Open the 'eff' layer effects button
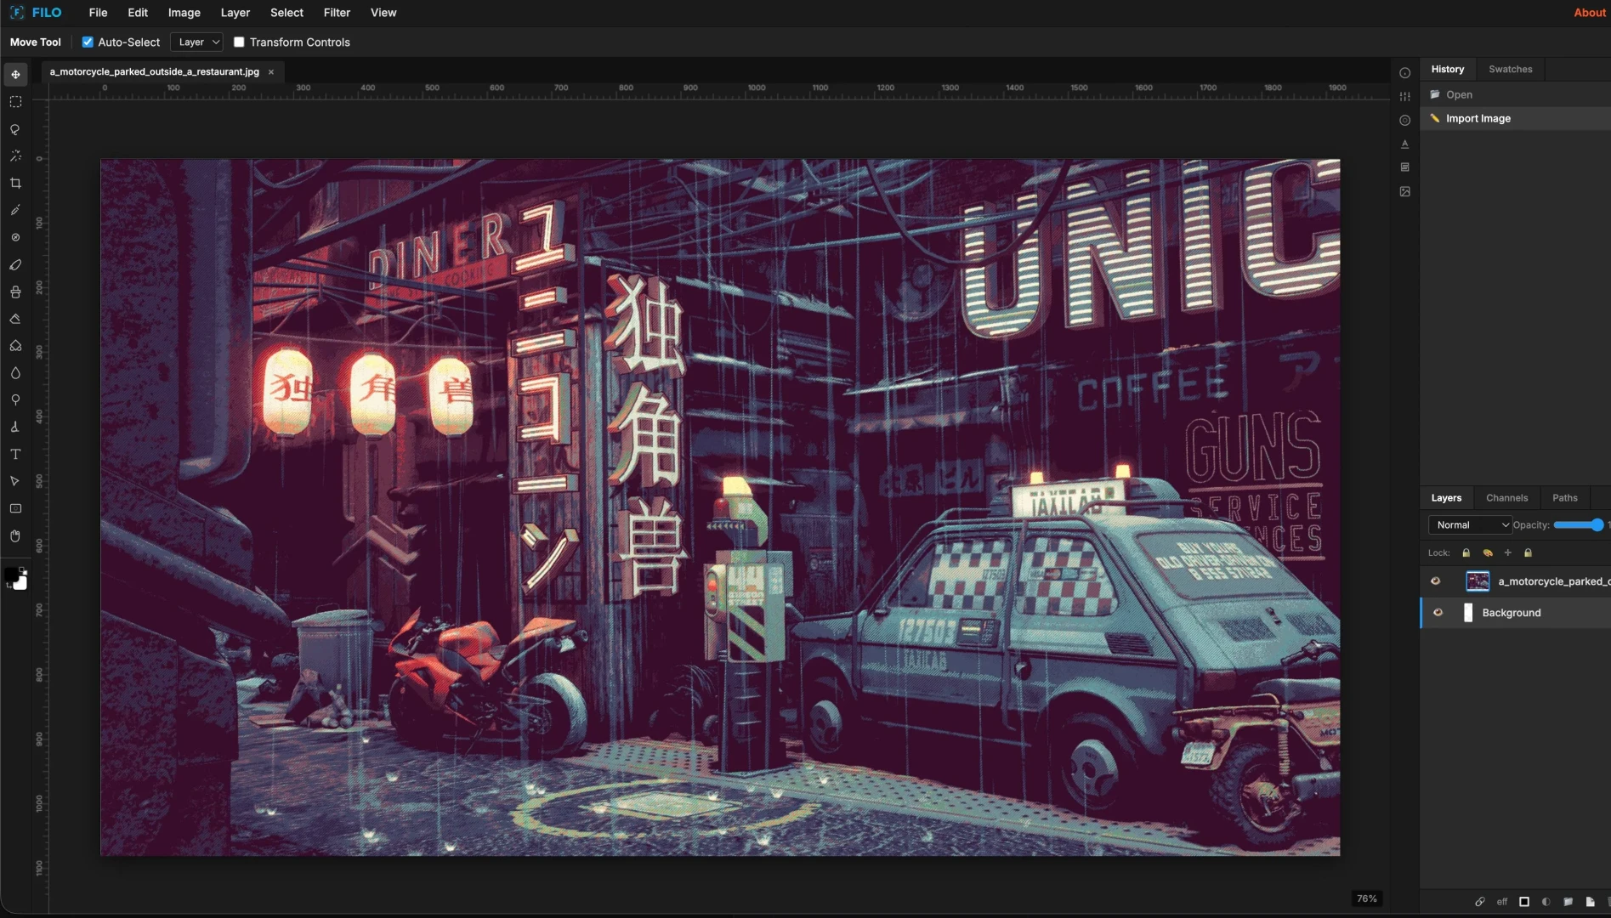 point(1502,902)
